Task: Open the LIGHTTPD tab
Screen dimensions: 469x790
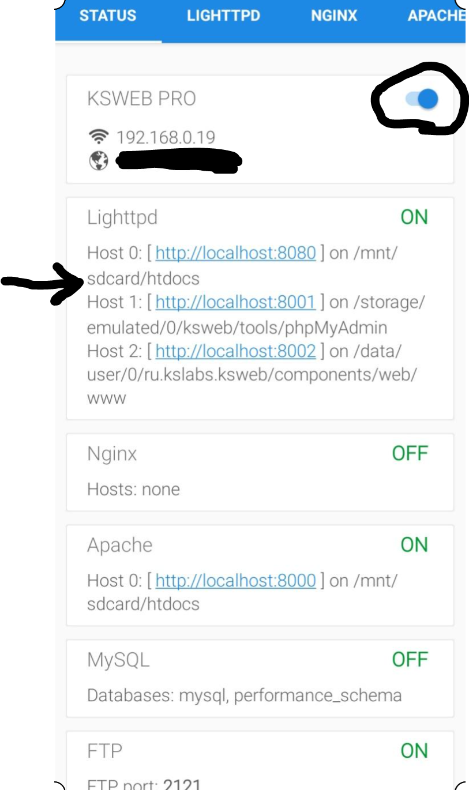Action: [223, 16]
